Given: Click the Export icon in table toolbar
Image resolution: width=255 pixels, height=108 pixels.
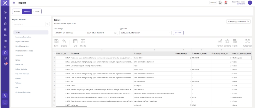Looking at the screenshot, I should point(64,41).
